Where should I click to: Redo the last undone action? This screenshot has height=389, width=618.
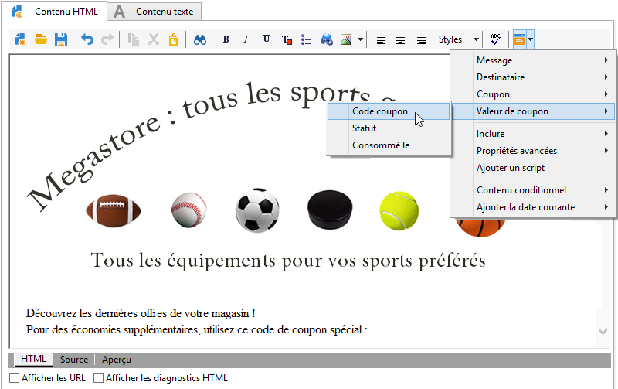107,39
